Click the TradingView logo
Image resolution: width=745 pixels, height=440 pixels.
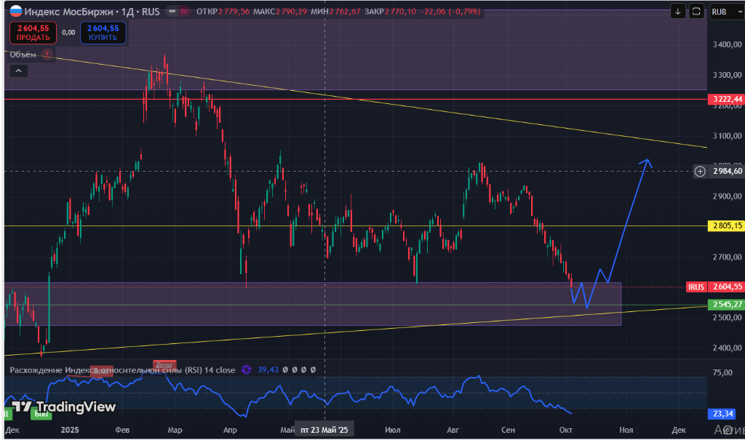(64, 407)
